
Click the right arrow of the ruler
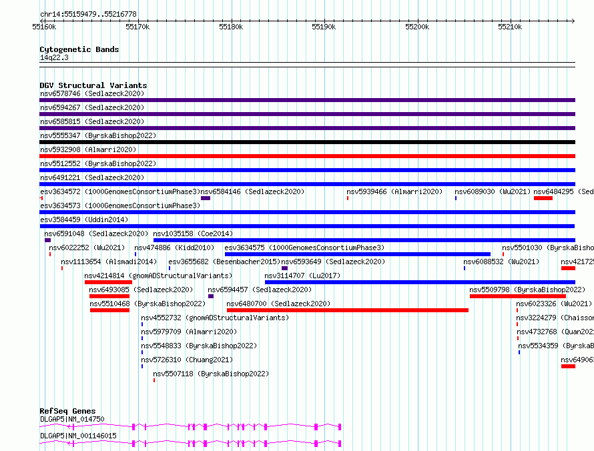573,21
